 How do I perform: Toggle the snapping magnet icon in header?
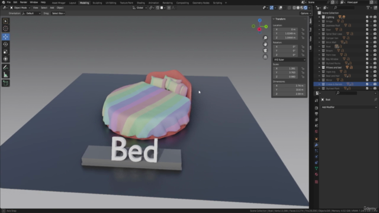(x=158, y=8)
